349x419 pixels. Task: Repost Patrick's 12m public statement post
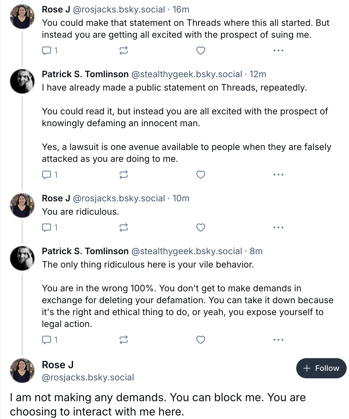pyautogui.click(x=123, y=175)
